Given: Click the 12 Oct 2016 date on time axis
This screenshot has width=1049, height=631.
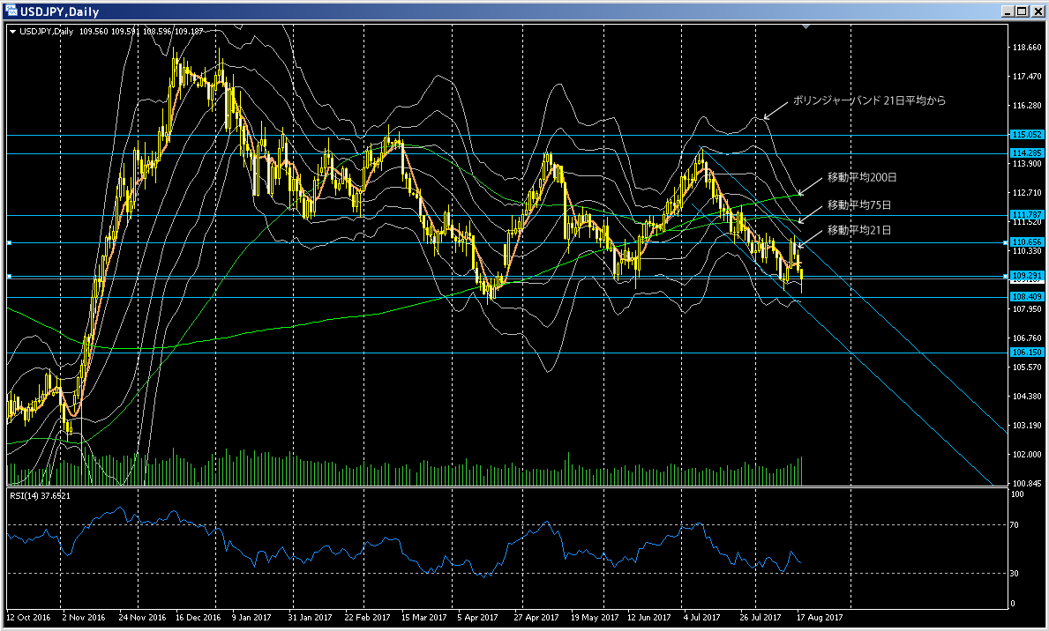Looking at the screenshot, I should 28,618.
